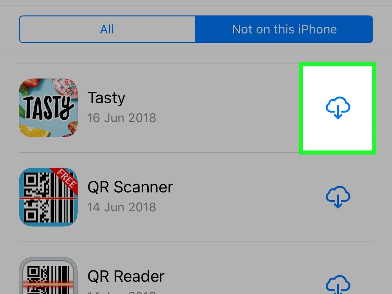Screen dimensions: 392x294
Task: Tap the red scan line on QR Scanner icon
Action: 48,198
